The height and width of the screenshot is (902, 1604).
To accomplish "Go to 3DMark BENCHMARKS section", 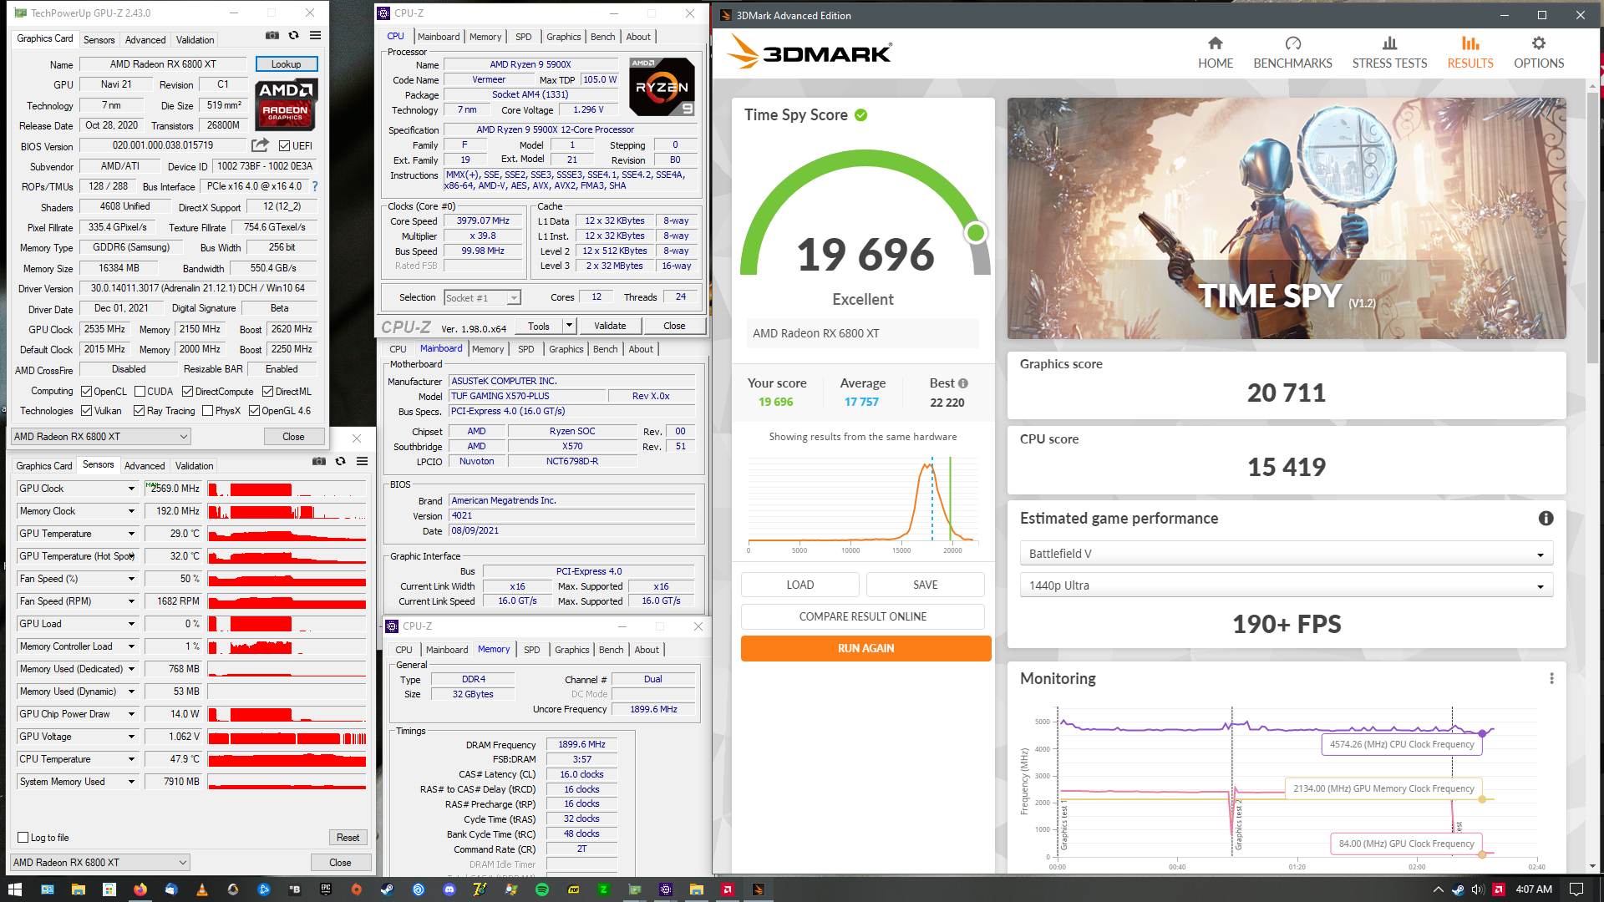I will point(1292,53).
